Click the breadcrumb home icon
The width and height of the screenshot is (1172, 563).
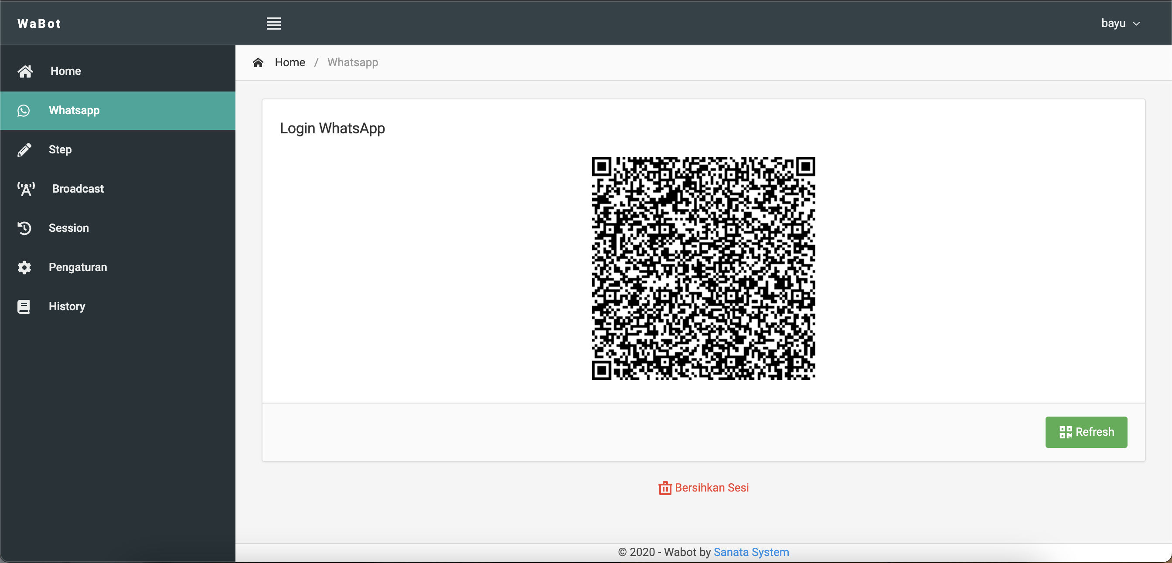258,62
